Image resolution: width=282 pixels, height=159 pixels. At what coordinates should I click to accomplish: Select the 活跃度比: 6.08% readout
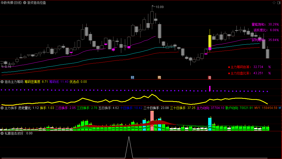tap(266, 30)
